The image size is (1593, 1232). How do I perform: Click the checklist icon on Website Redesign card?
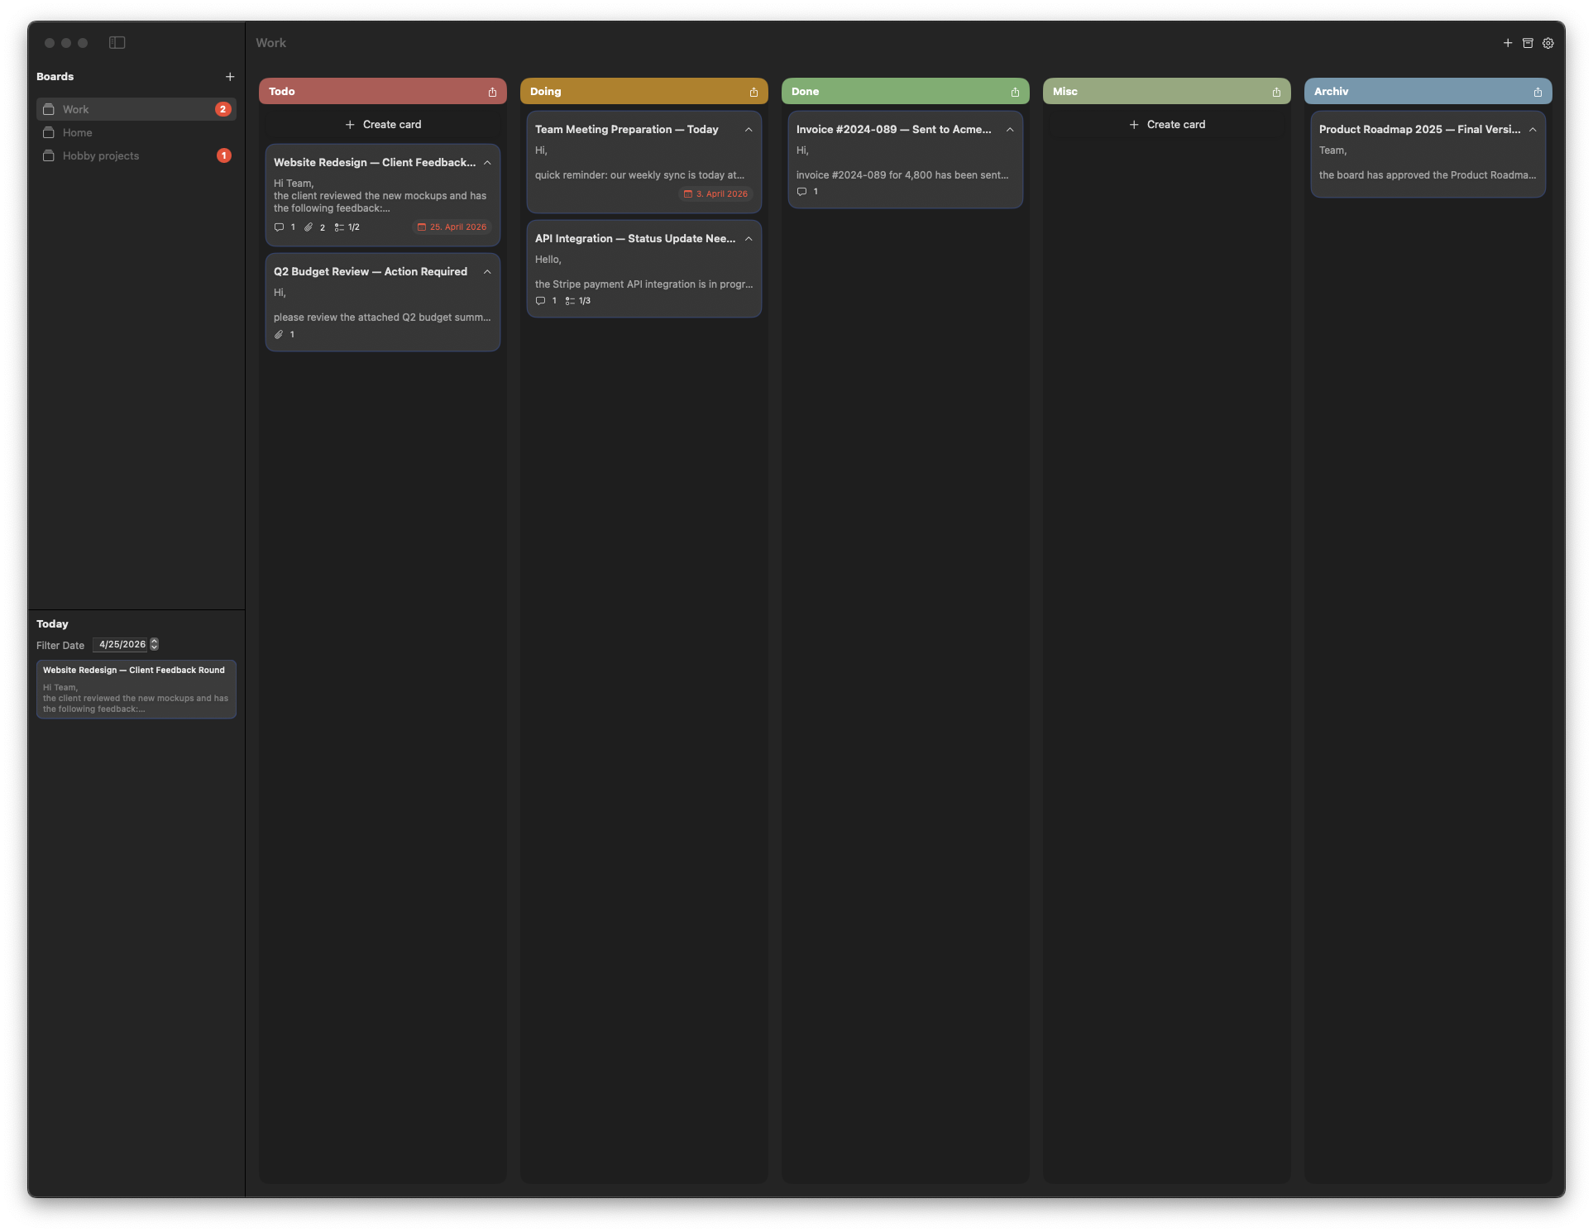pos(339,227)
